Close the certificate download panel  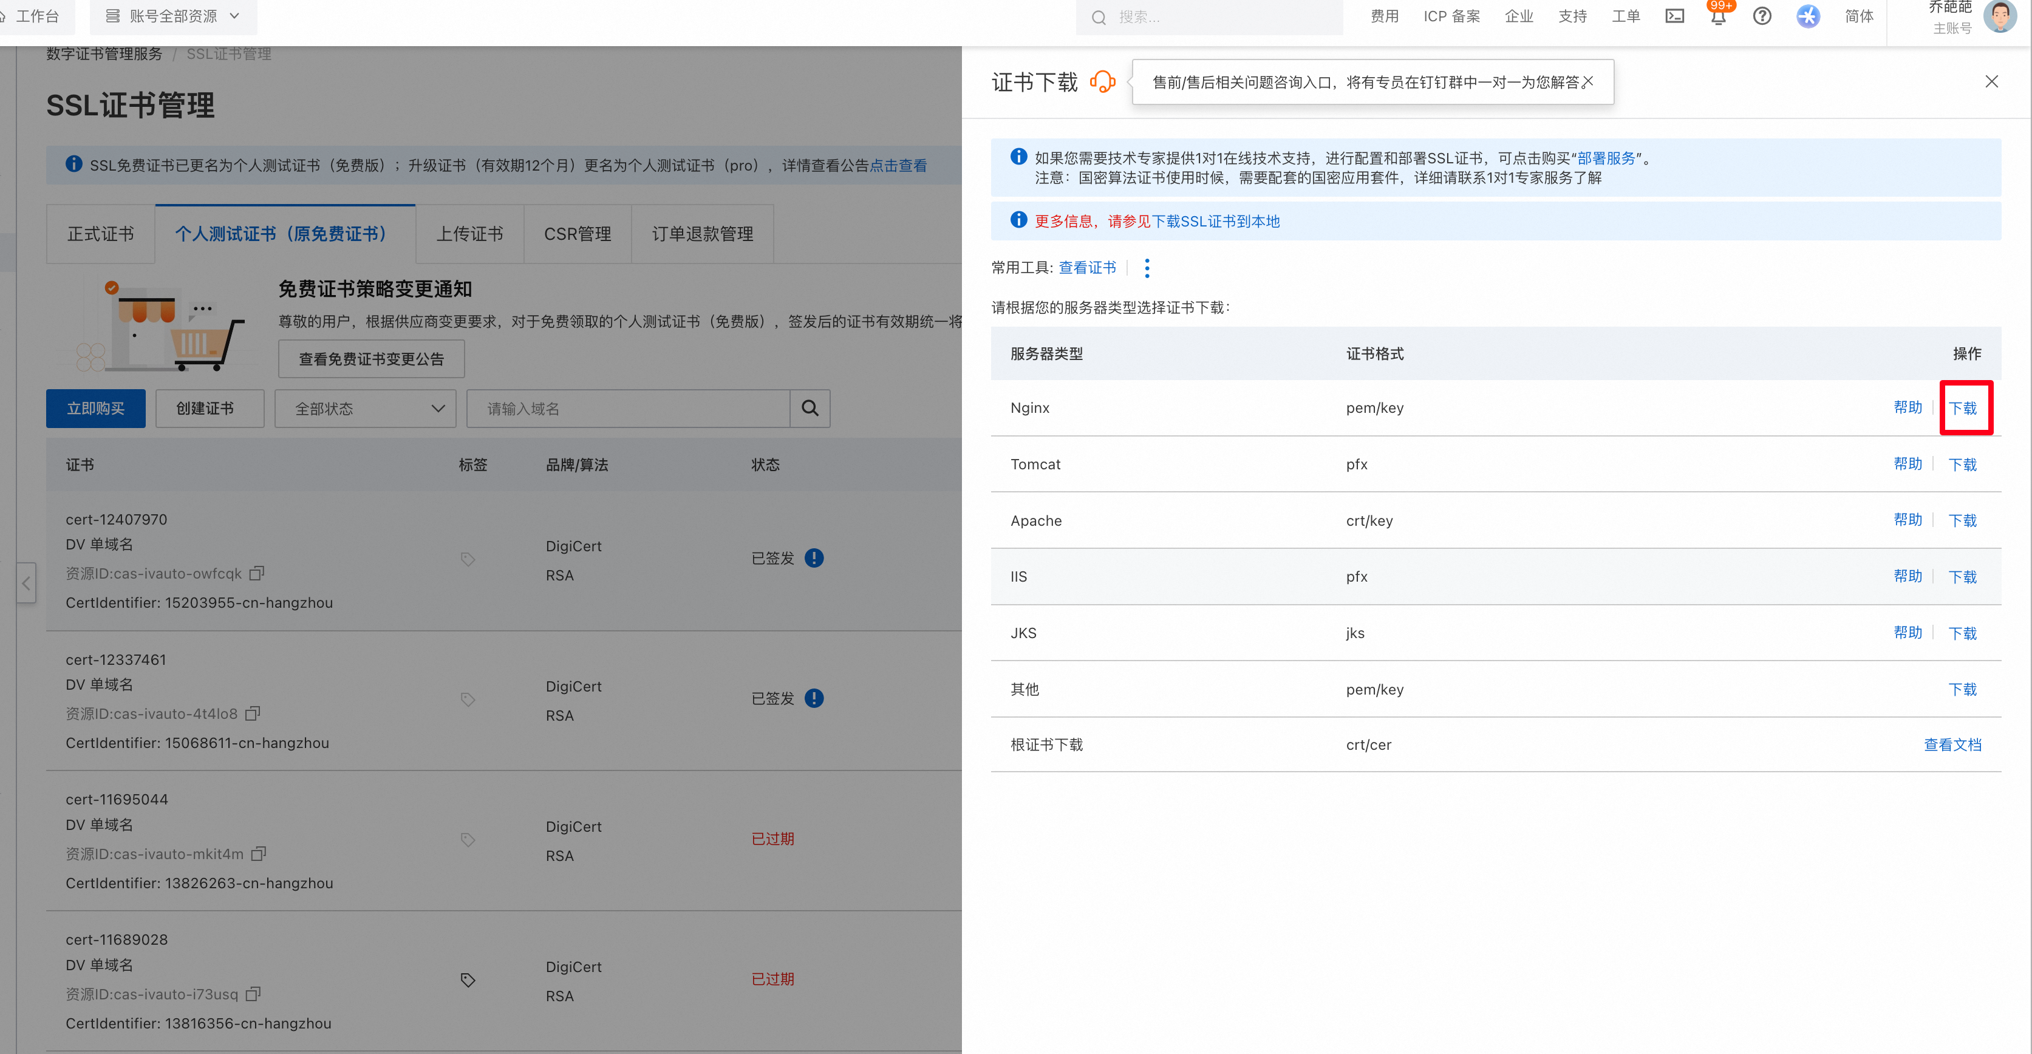(1991, 81)
